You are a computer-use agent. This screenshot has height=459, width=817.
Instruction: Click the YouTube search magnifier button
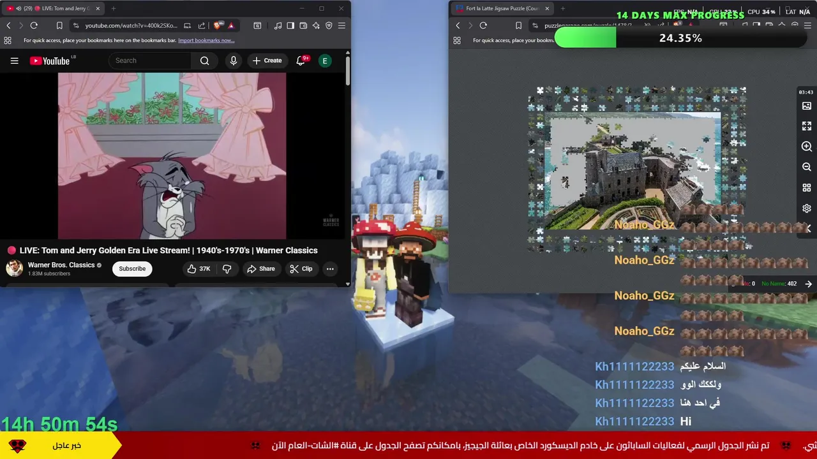coord(204,61)
